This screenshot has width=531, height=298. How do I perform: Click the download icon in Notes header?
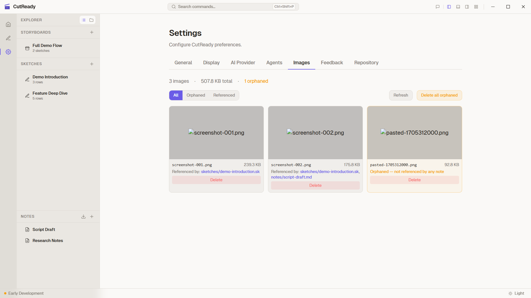click(83, 217)
